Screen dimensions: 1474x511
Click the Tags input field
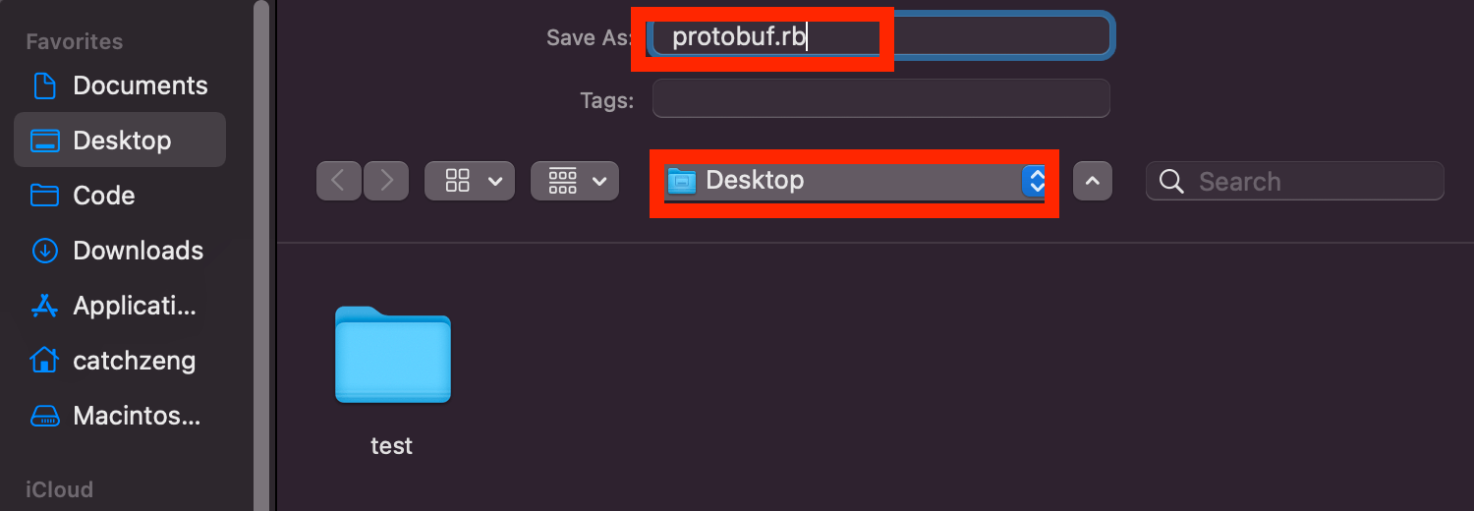pos(881,98)
